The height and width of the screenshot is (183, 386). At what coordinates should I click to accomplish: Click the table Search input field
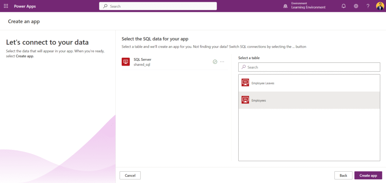(x=309, y=67)
